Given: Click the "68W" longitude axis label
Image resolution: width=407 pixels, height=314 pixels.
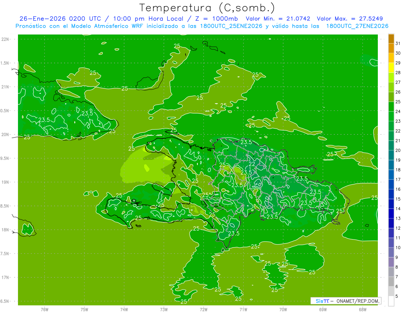Looking at the screenshot, I should point(363,310).
